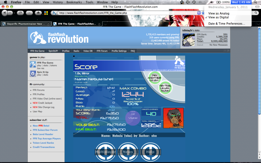Viewport: 261px width, 163px height.
Task: Click the Spin It Up sidebar icon
Action: tap(33, 74)
